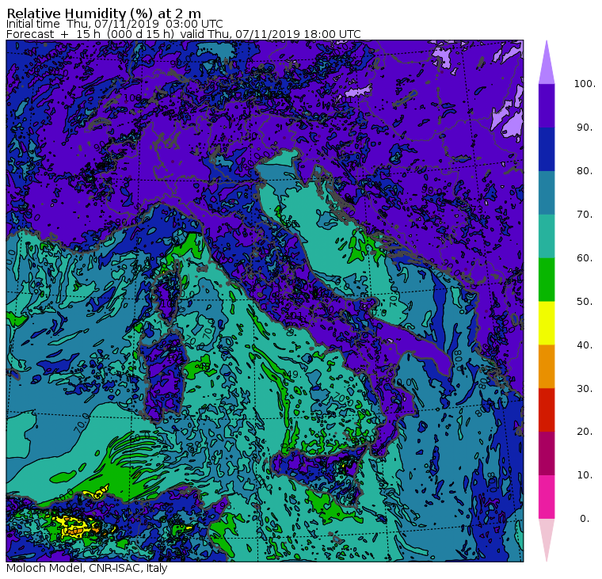Click the '30.' legend label
602x579 pixels.
coord(585,389)
